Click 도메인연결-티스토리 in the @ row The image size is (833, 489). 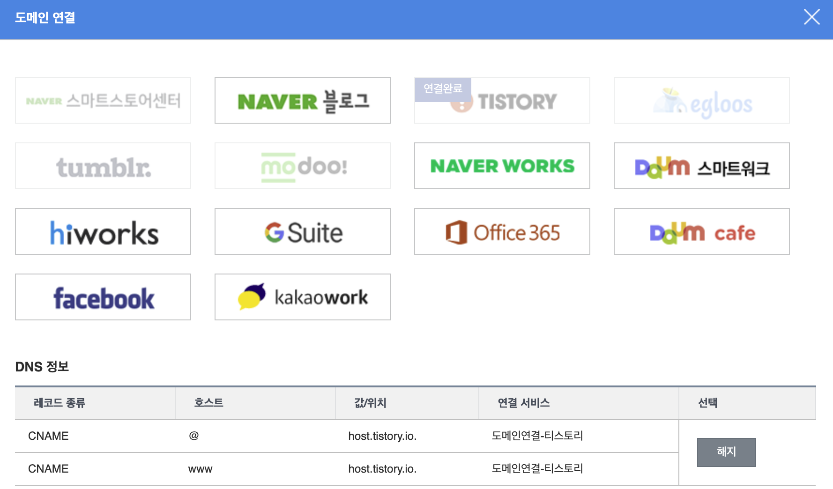coord(537,436)
